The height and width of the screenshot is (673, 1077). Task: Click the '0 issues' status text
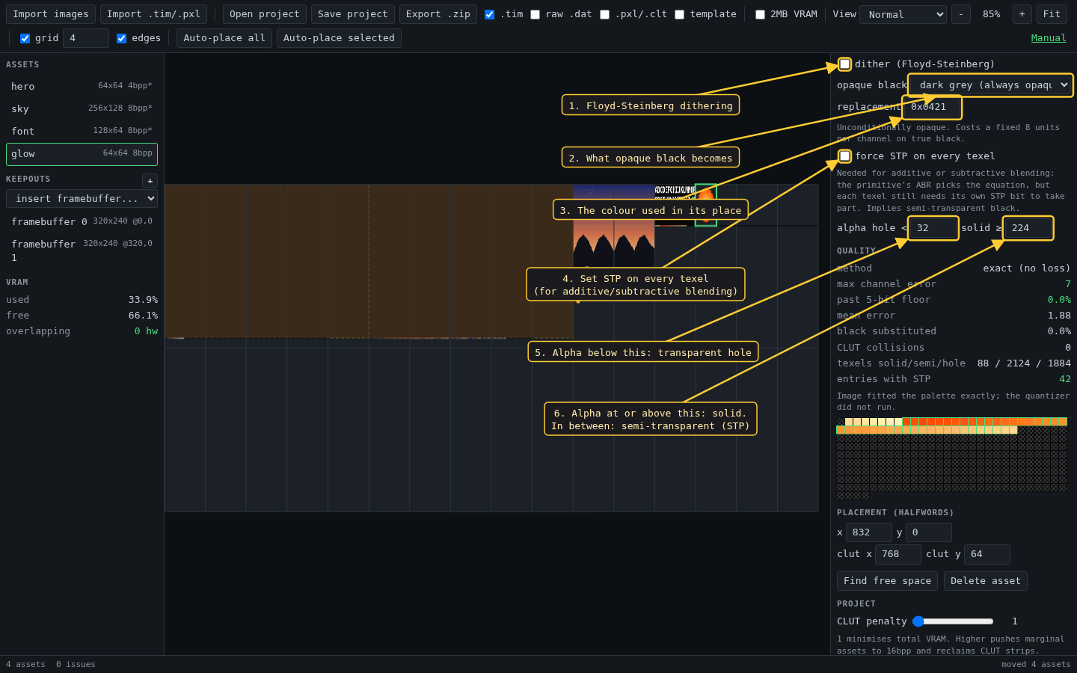[x=76, y=664]
